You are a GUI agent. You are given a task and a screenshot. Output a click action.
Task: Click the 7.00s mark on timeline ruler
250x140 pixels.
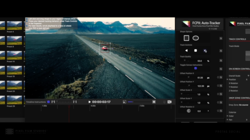(142, 106)
